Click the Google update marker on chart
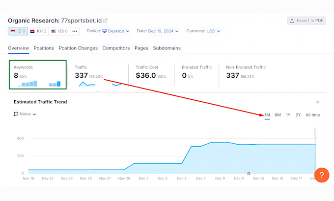 (x=249, y=174)
